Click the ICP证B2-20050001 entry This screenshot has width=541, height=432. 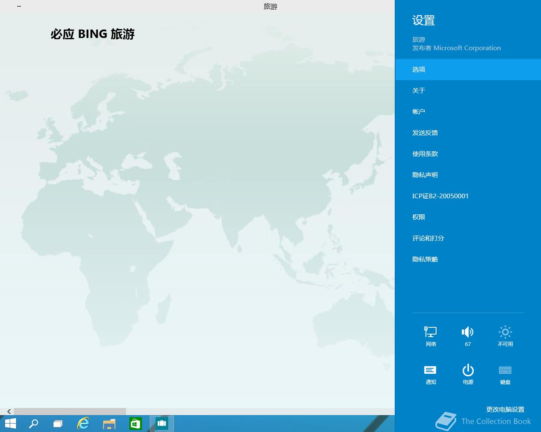coord(468,196)
